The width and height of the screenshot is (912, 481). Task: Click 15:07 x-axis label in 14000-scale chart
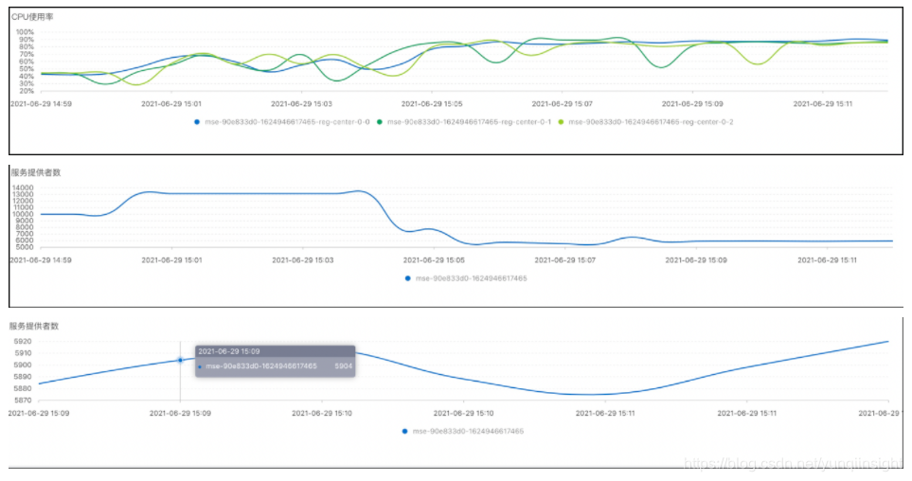[x=564, y=260]
